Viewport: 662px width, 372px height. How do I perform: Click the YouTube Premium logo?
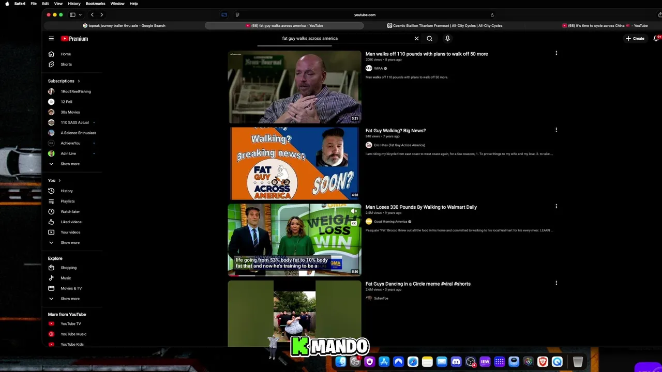[x=74, y=38]
